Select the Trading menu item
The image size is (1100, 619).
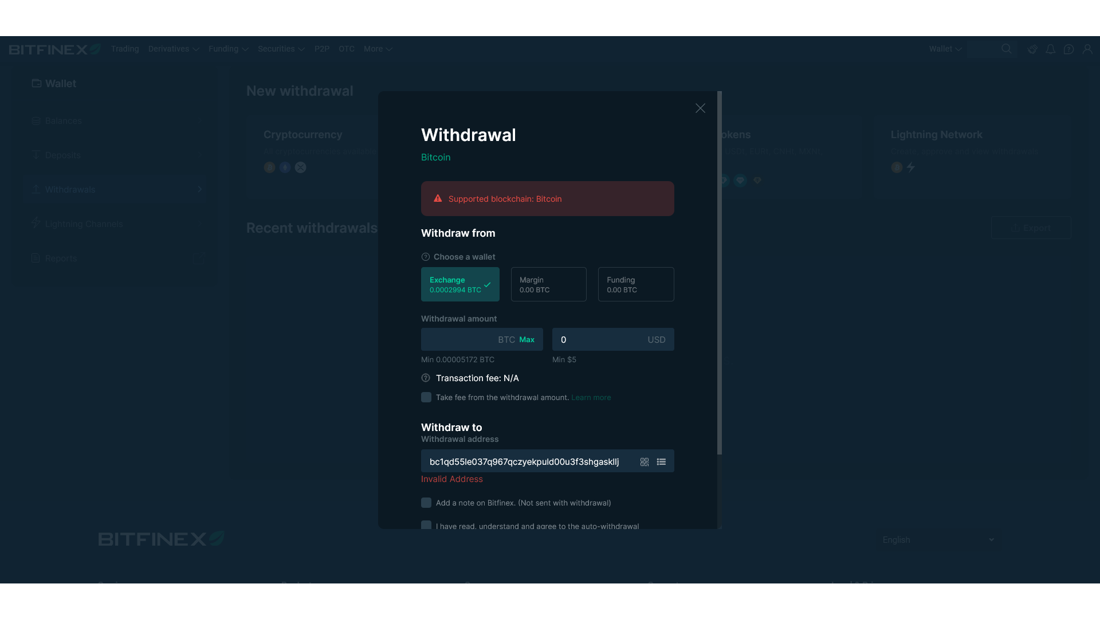pyautogui.click(x=125, y=48)
